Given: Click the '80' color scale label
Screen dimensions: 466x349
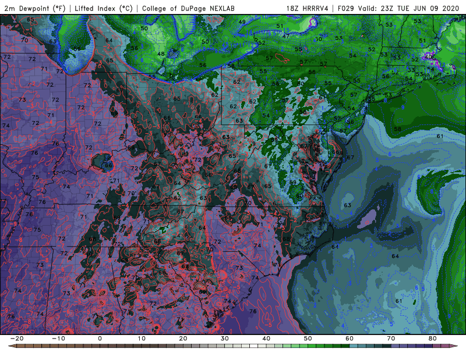Looking at the screenshot, I should point(433,339).
